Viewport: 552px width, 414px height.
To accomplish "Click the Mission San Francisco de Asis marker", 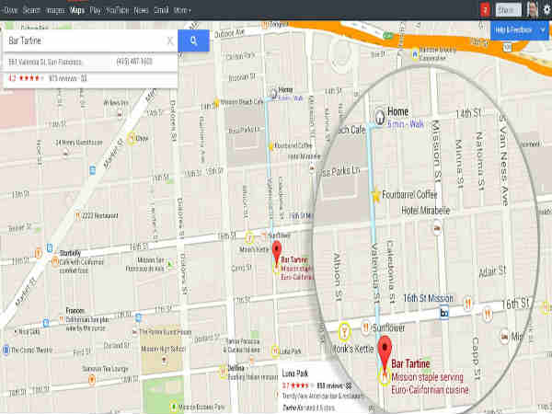I will pyautogui.click(x=170, y=264).
